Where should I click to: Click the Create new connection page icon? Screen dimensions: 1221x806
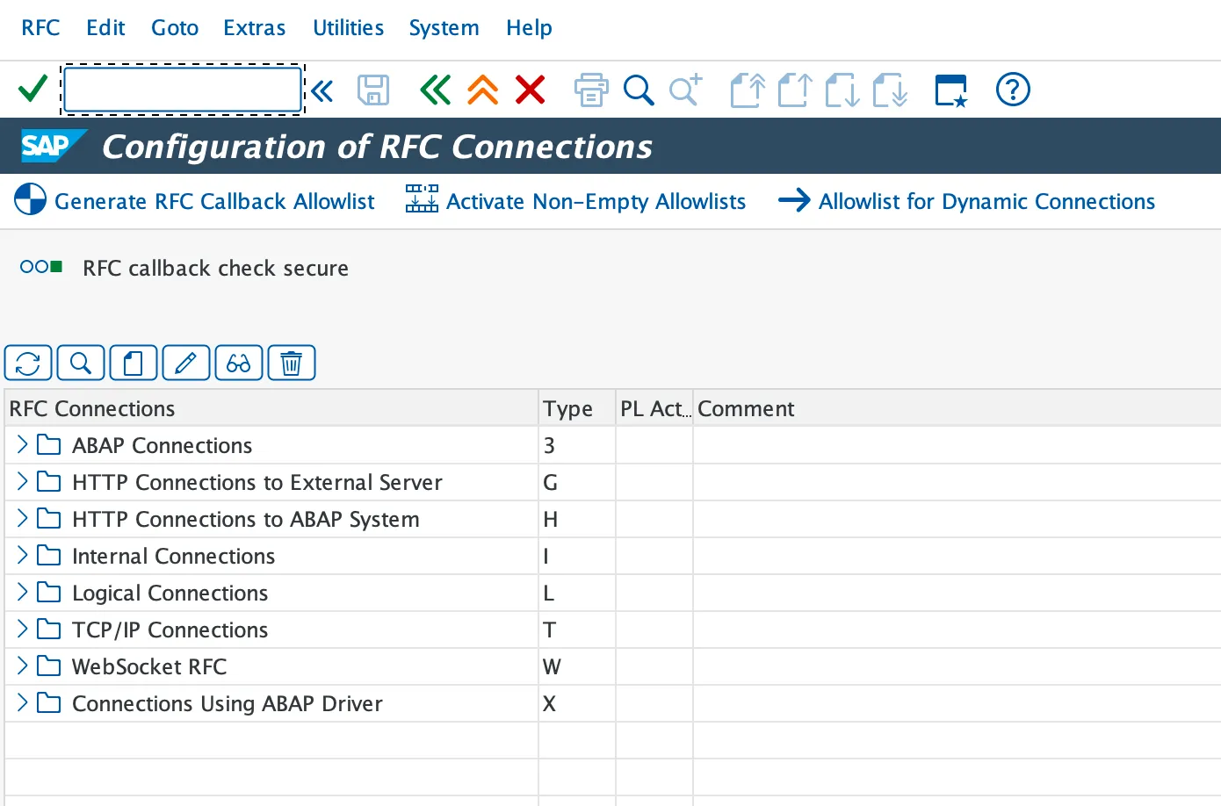[x=134, y=363]
